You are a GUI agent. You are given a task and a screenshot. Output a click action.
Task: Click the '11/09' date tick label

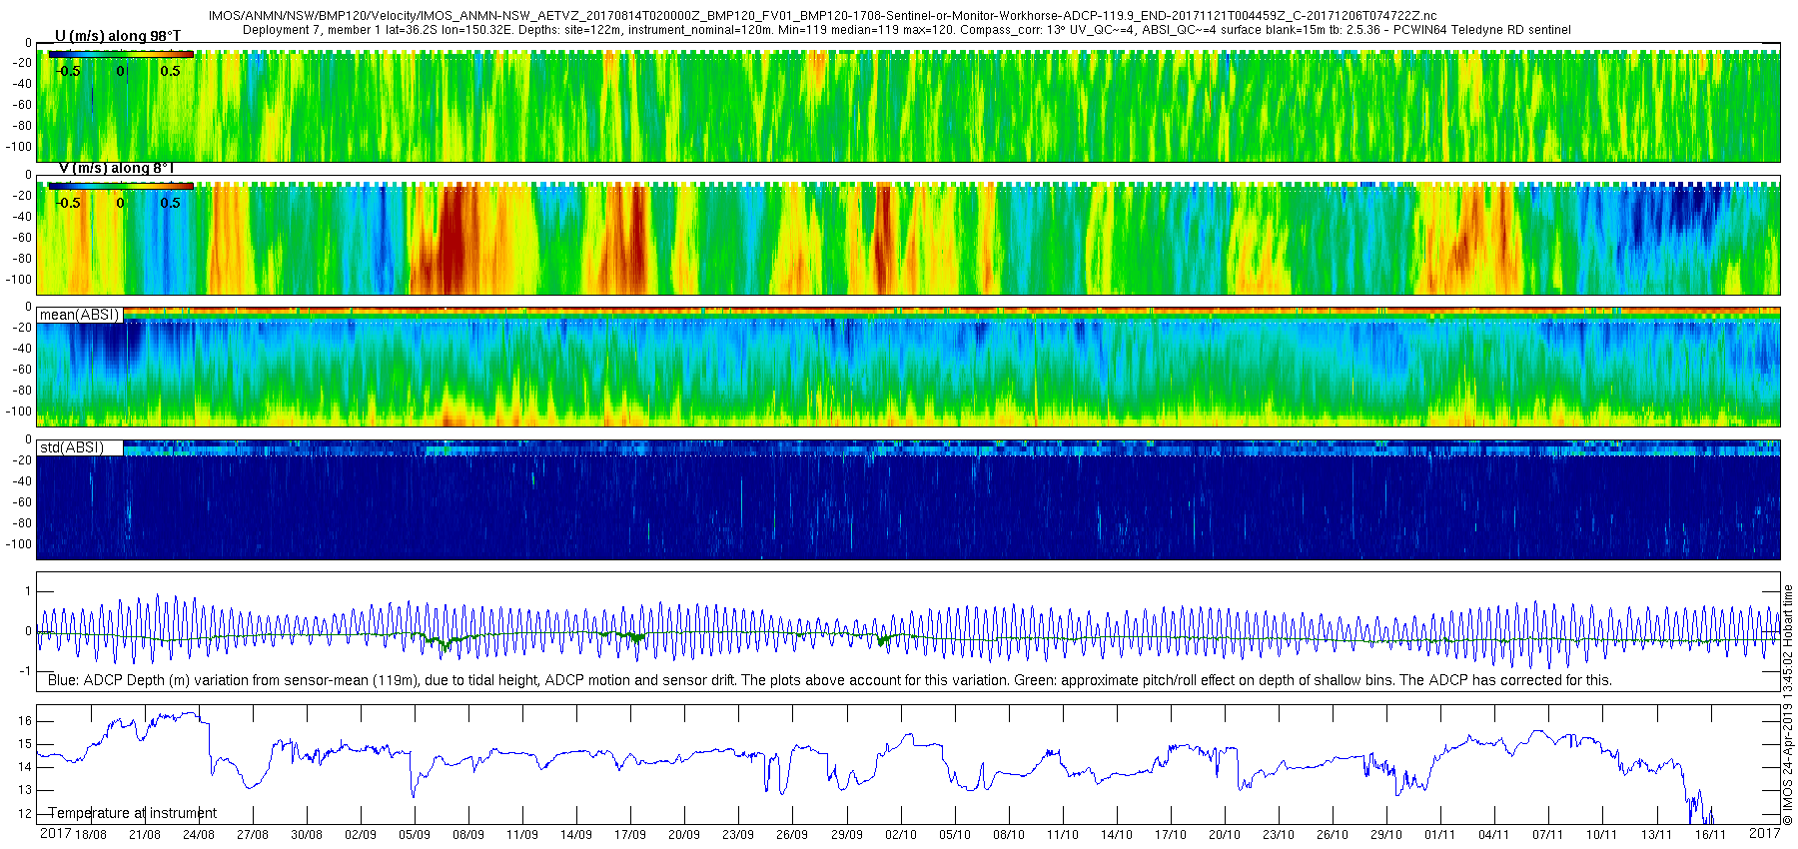[x=522, y=834]
